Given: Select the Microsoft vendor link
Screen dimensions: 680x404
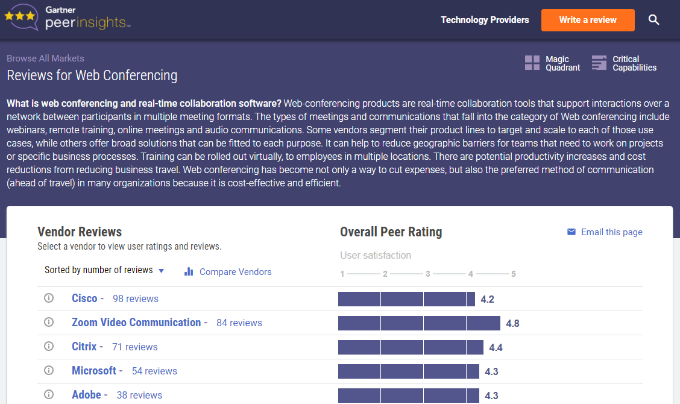Looking at the screenshot, I should (94, 371).
